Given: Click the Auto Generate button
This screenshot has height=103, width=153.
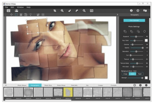Looking at the screenshot, I should pos(134,20).
